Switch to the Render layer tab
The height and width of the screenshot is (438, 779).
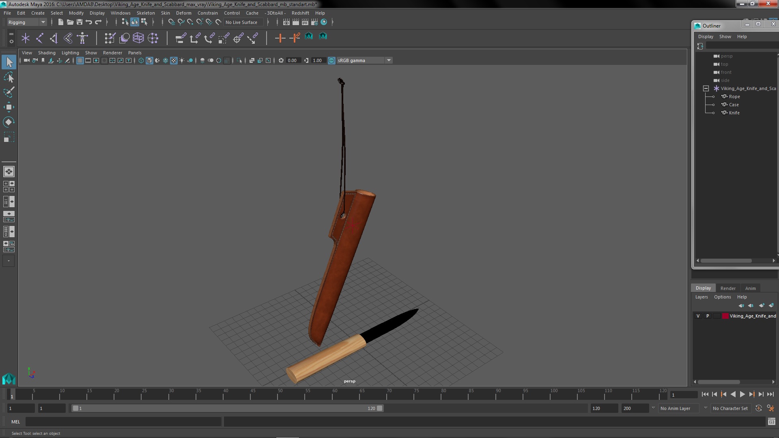point(728,288)
